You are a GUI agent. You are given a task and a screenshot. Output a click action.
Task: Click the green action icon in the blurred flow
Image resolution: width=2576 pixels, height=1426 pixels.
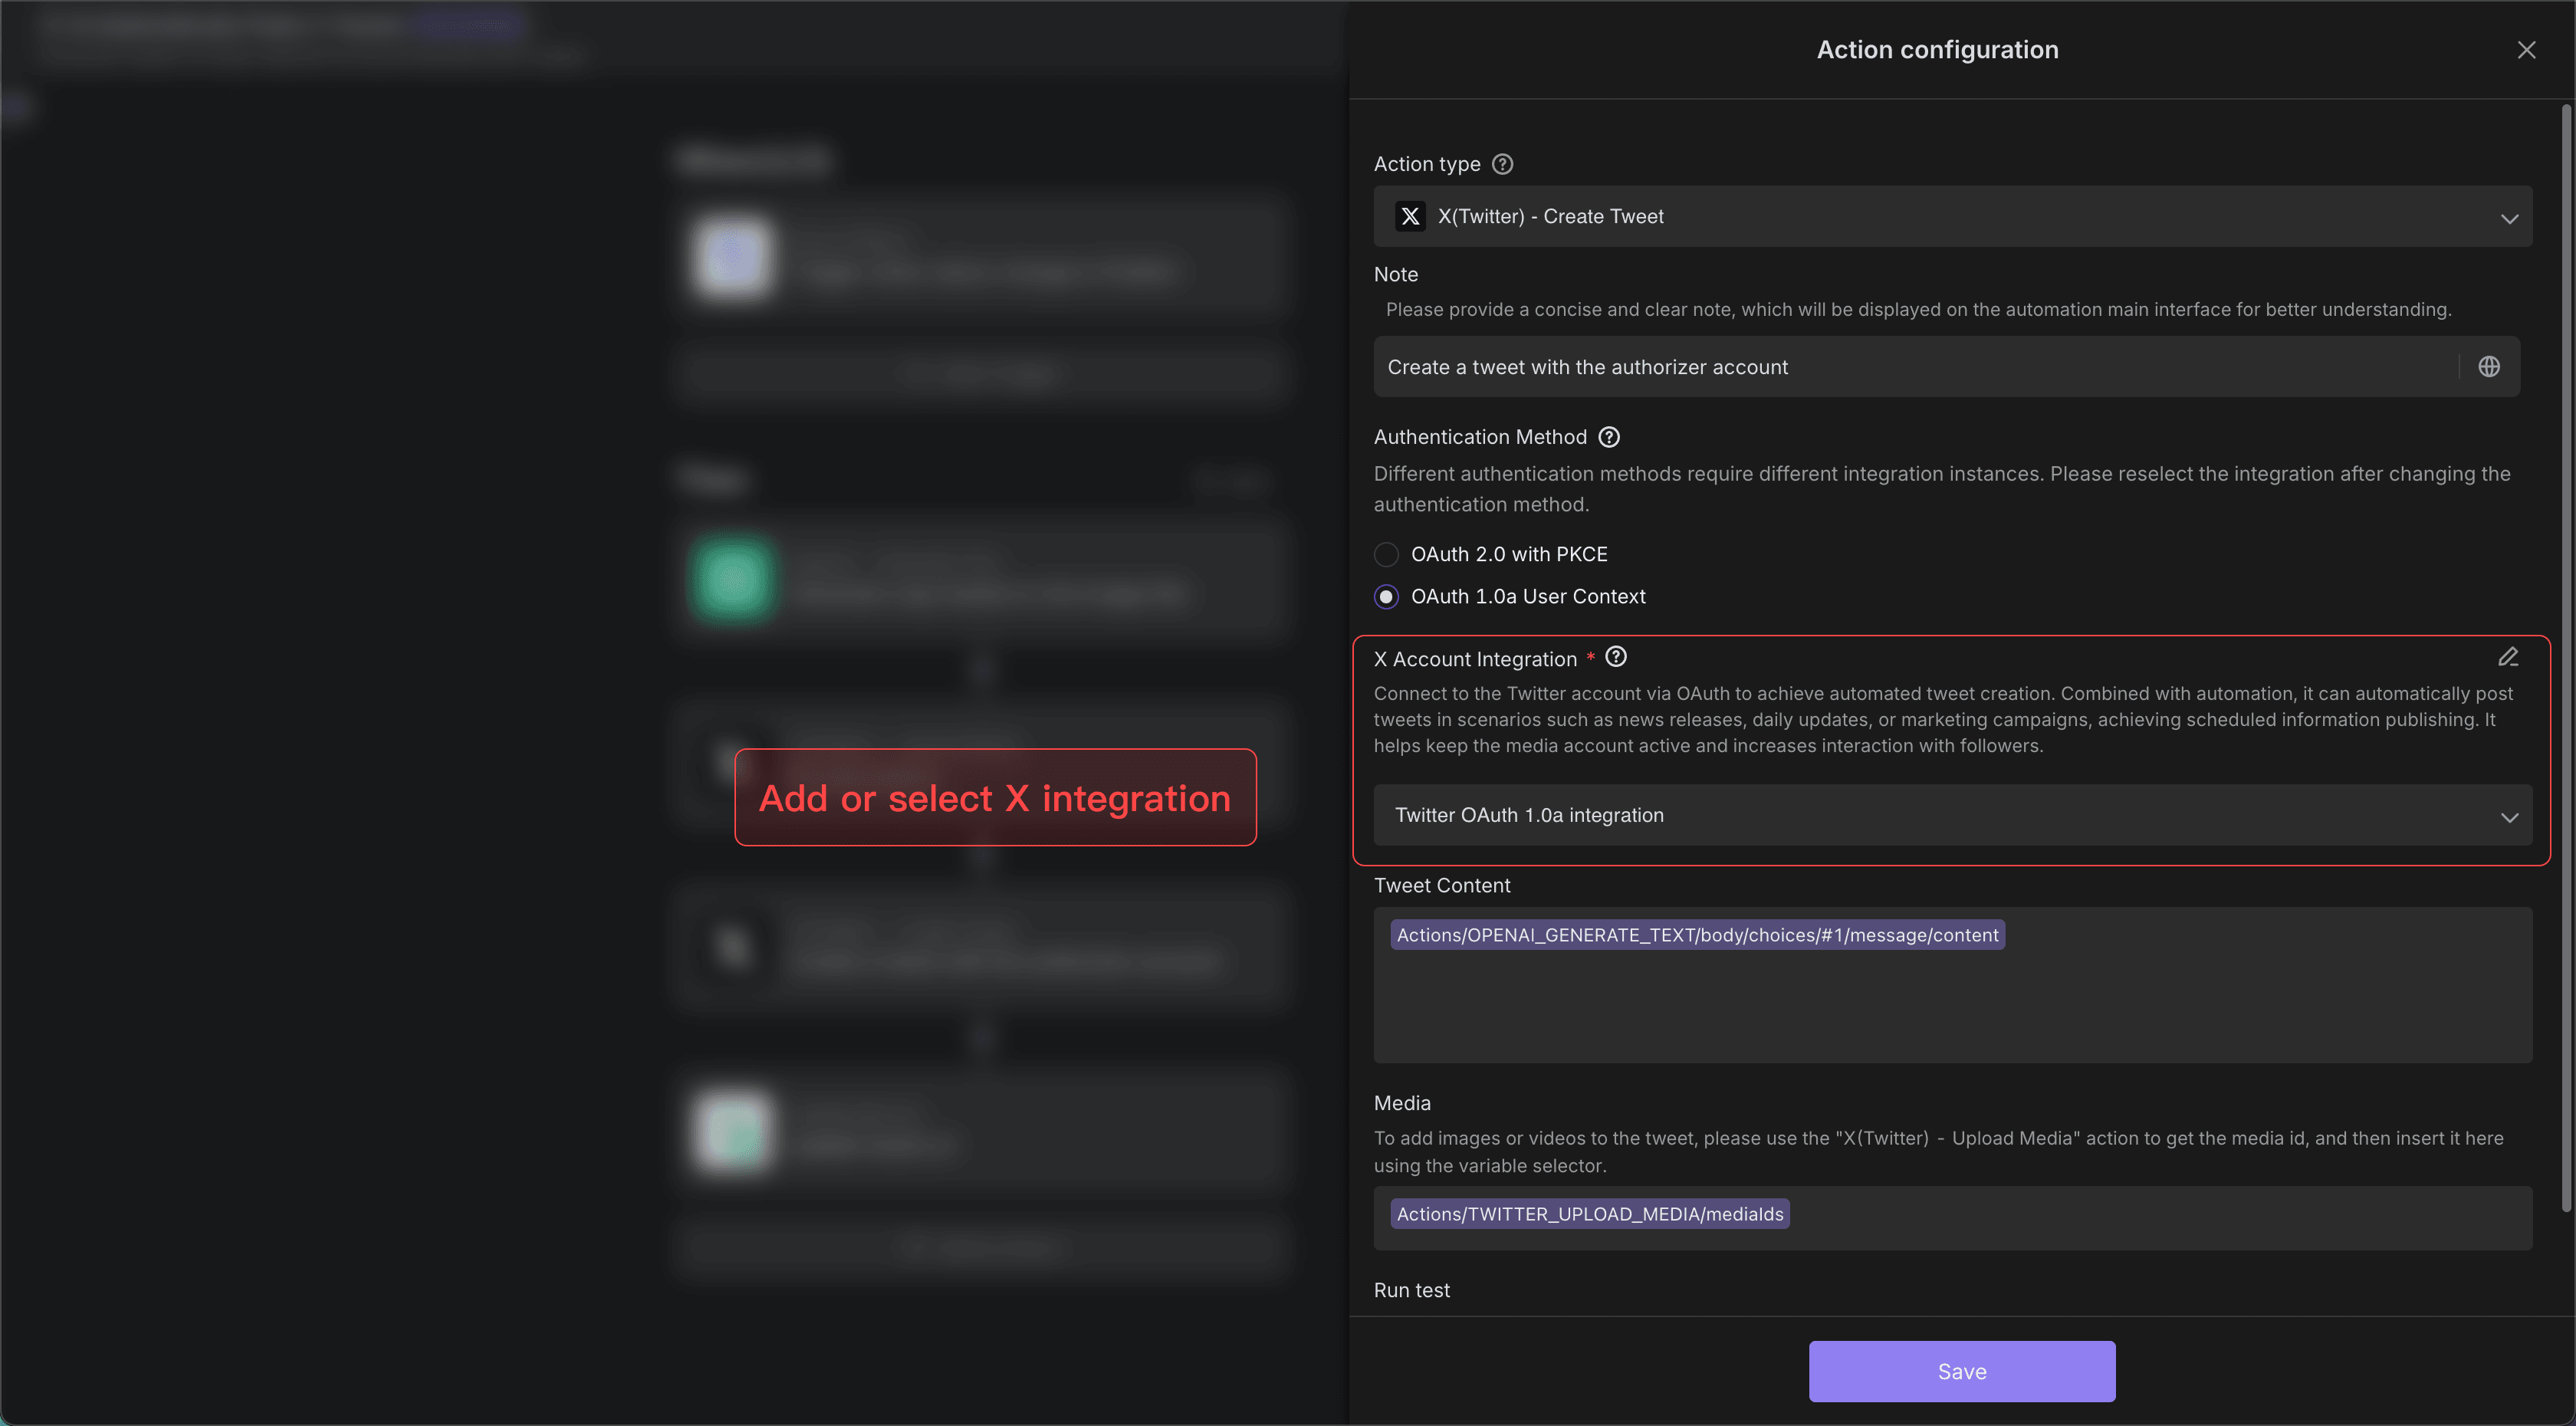pos(733,580)
